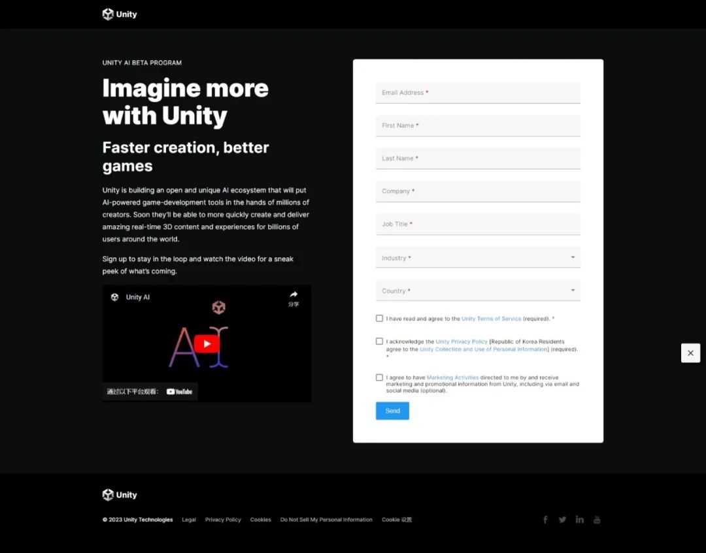The height and width of the screenshot is (553, 706).
Task: Check the Unity Terms of Service checkbox
Action: pos(380,319)
